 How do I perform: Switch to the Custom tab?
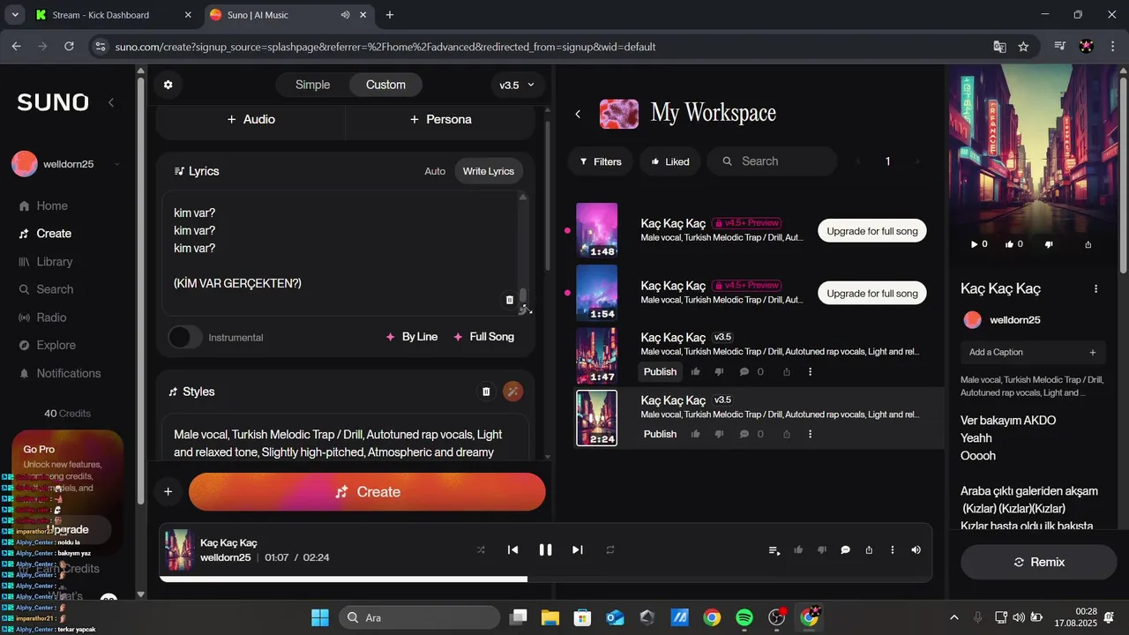[x=385, y=85]
